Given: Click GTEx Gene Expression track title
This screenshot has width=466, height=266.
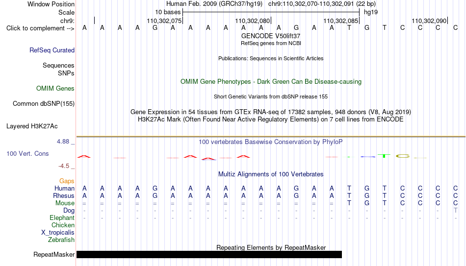Looking at the screenshot, I should click(271, 112).
